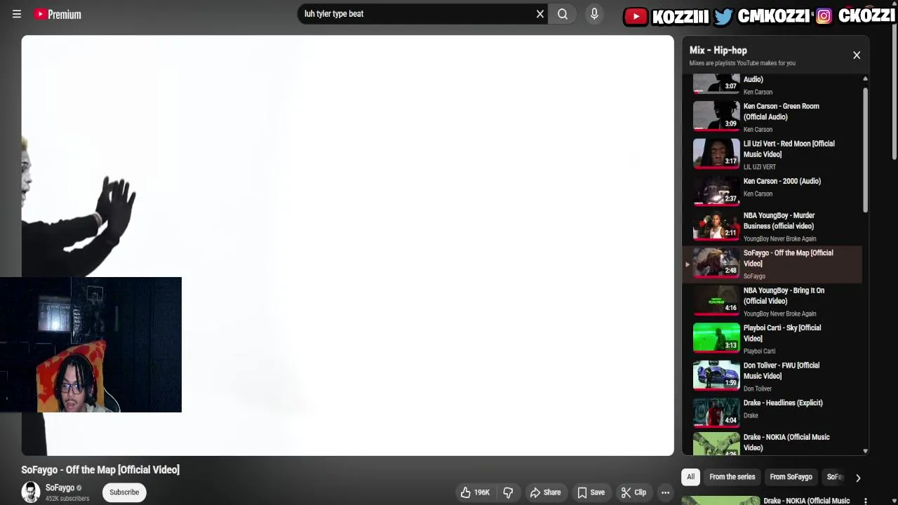Dislike the video with thumbs down

(x=508, y=492)
